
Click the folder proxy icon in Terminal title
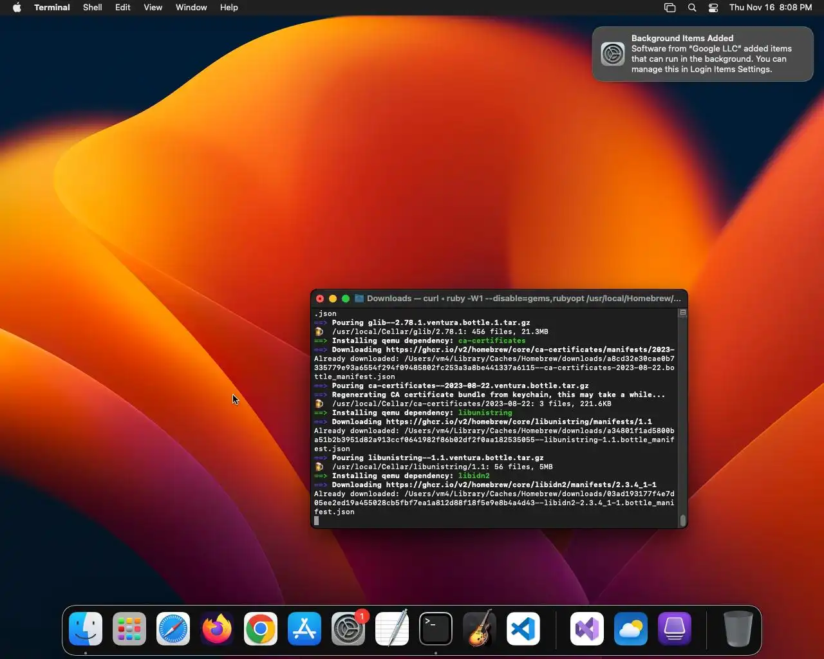point(359,299)
